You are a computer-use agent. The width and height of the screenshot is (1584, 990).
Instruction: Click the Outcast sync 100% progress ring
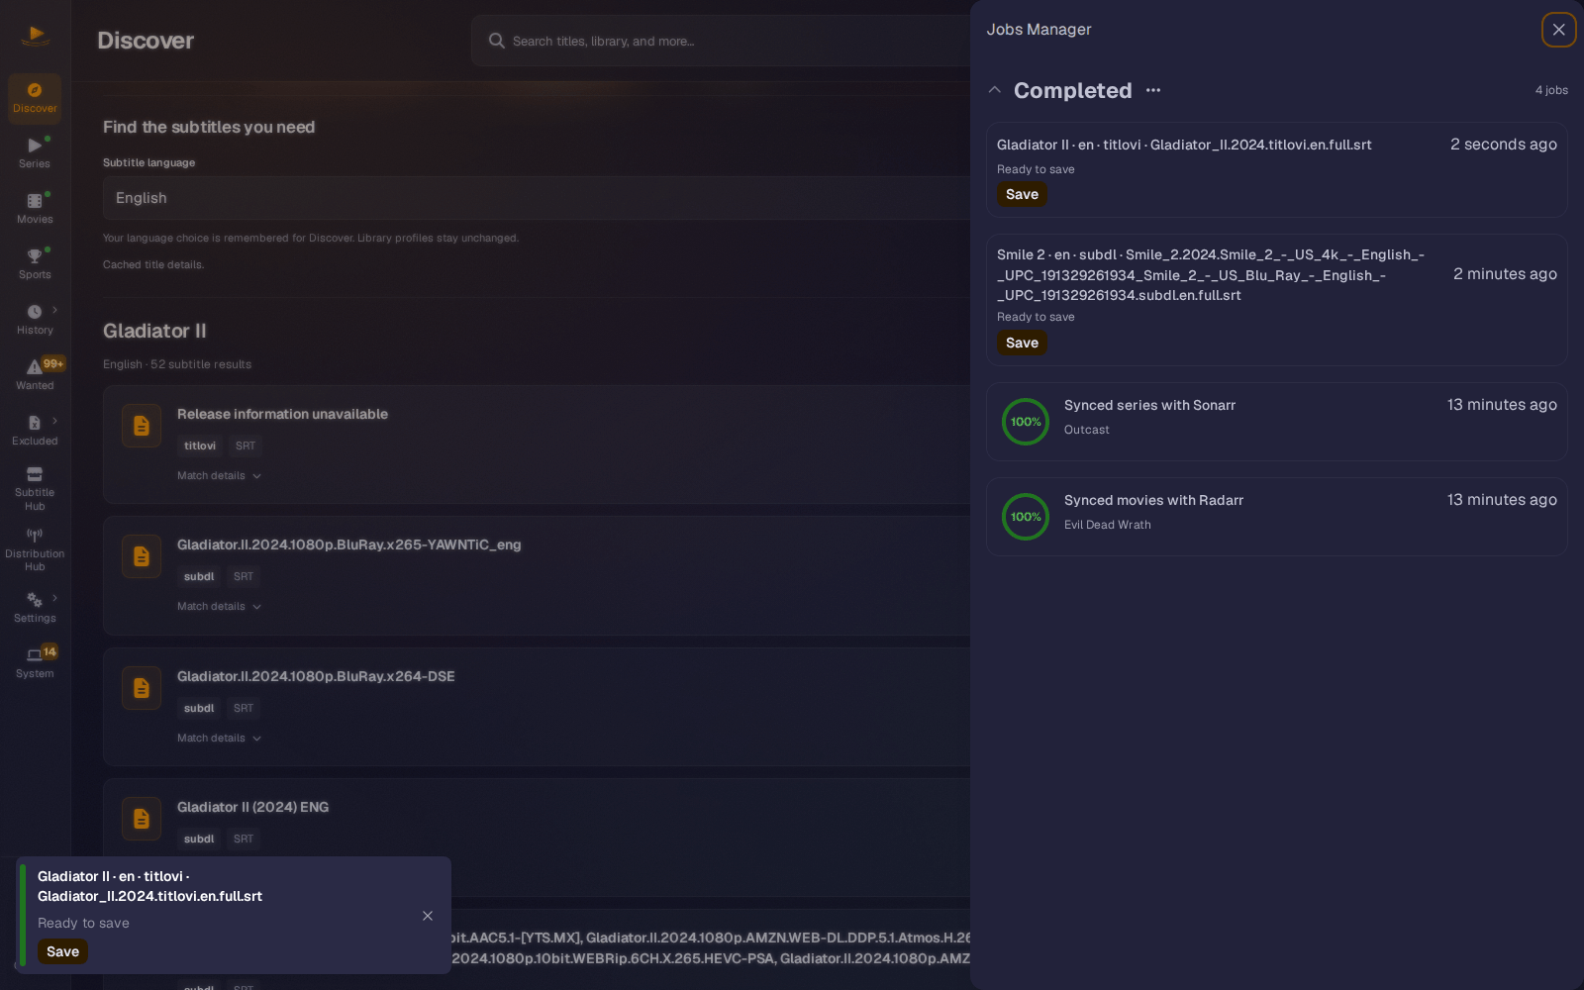click(x=1026, y=422)
